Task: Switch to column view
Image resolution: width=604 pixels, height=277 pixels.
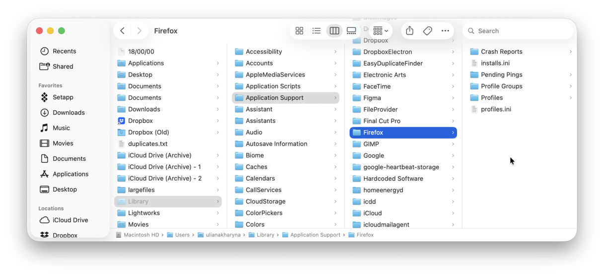Action: coord(334,31)
